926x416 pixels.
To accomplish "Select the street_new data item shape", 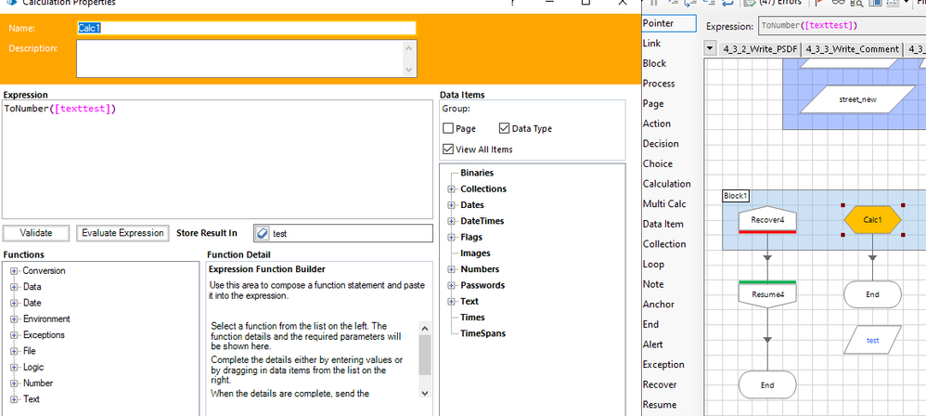I will (x=856, y=98).
